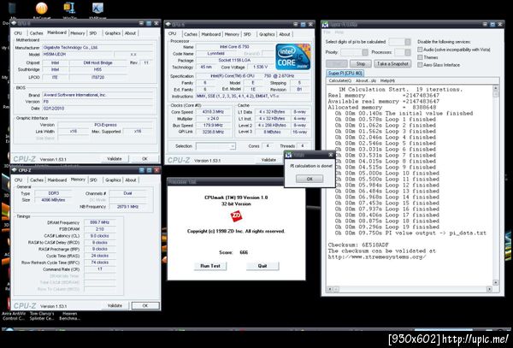Image resolution: width=513 pixels, height=348 pixels.
Task: Click the Loop 19 finished line
Action: (x=387, y=227)
